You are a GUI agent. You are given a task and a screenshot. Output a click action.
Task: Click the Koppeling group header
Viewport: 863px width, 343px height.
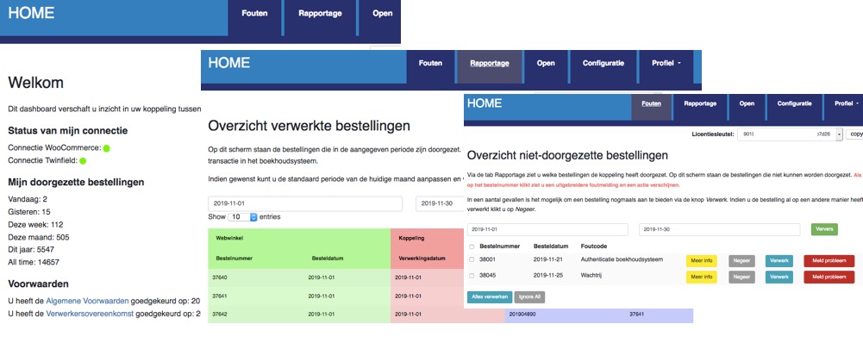pyautogui.click(x=411, y=239)
